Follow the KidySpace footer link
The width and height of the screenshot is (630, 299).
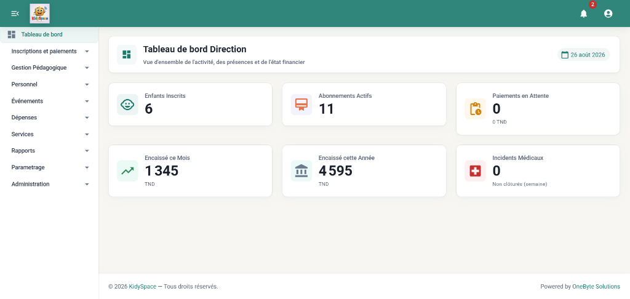143,287
